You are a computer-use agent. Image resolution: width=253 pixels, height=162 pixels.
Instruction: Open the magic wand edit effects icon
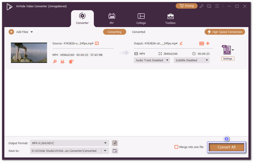(x=55, y=61)
